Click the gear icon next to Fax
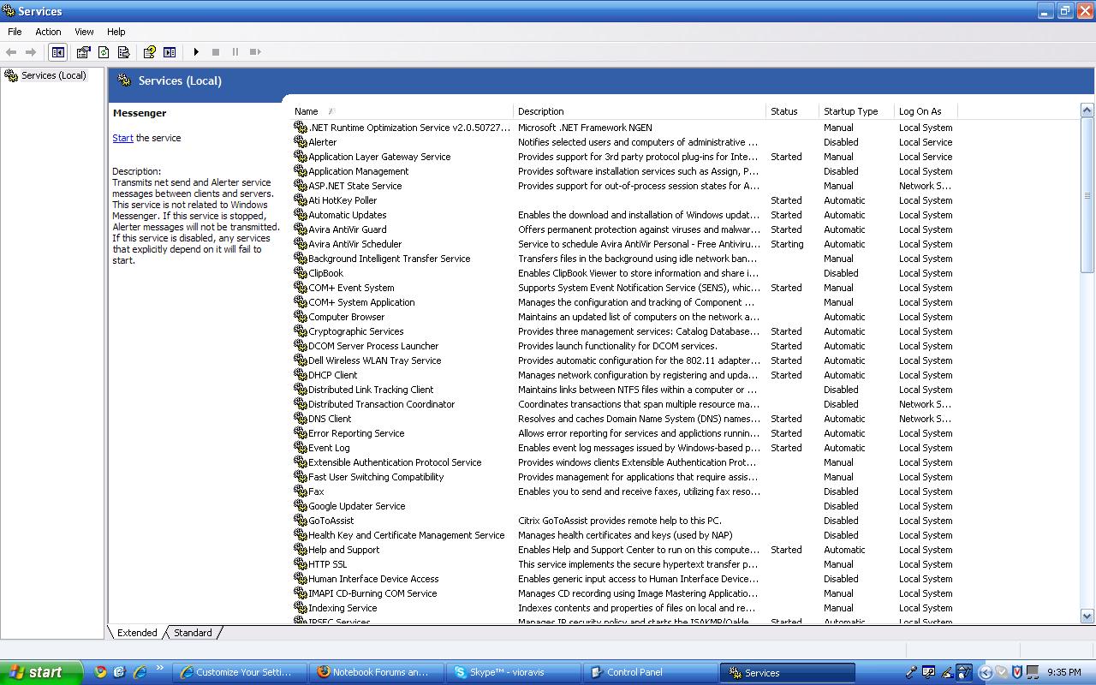 [x=301, y=491]
